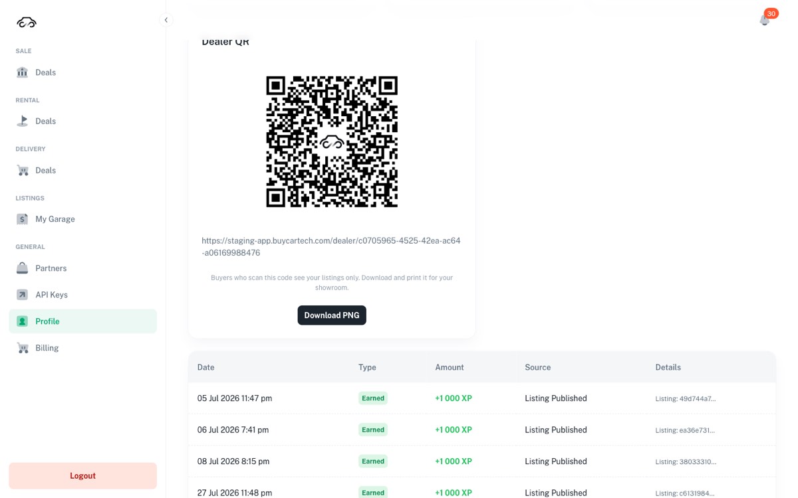Click Earned badge in 06 Jul row
This screenshot has width=798, height=498.
[373, 430]
